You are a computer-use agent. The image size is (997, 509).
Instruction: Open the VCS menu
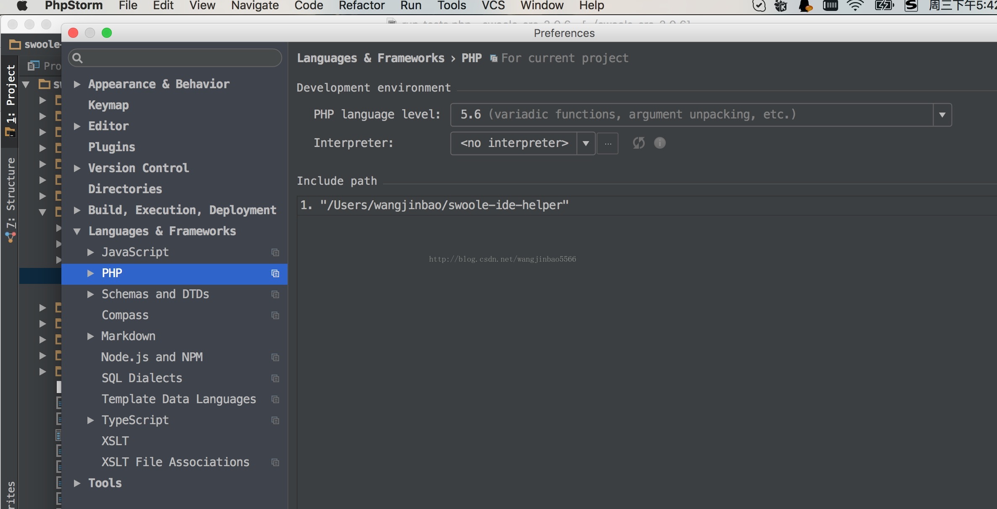coord(493,6)
